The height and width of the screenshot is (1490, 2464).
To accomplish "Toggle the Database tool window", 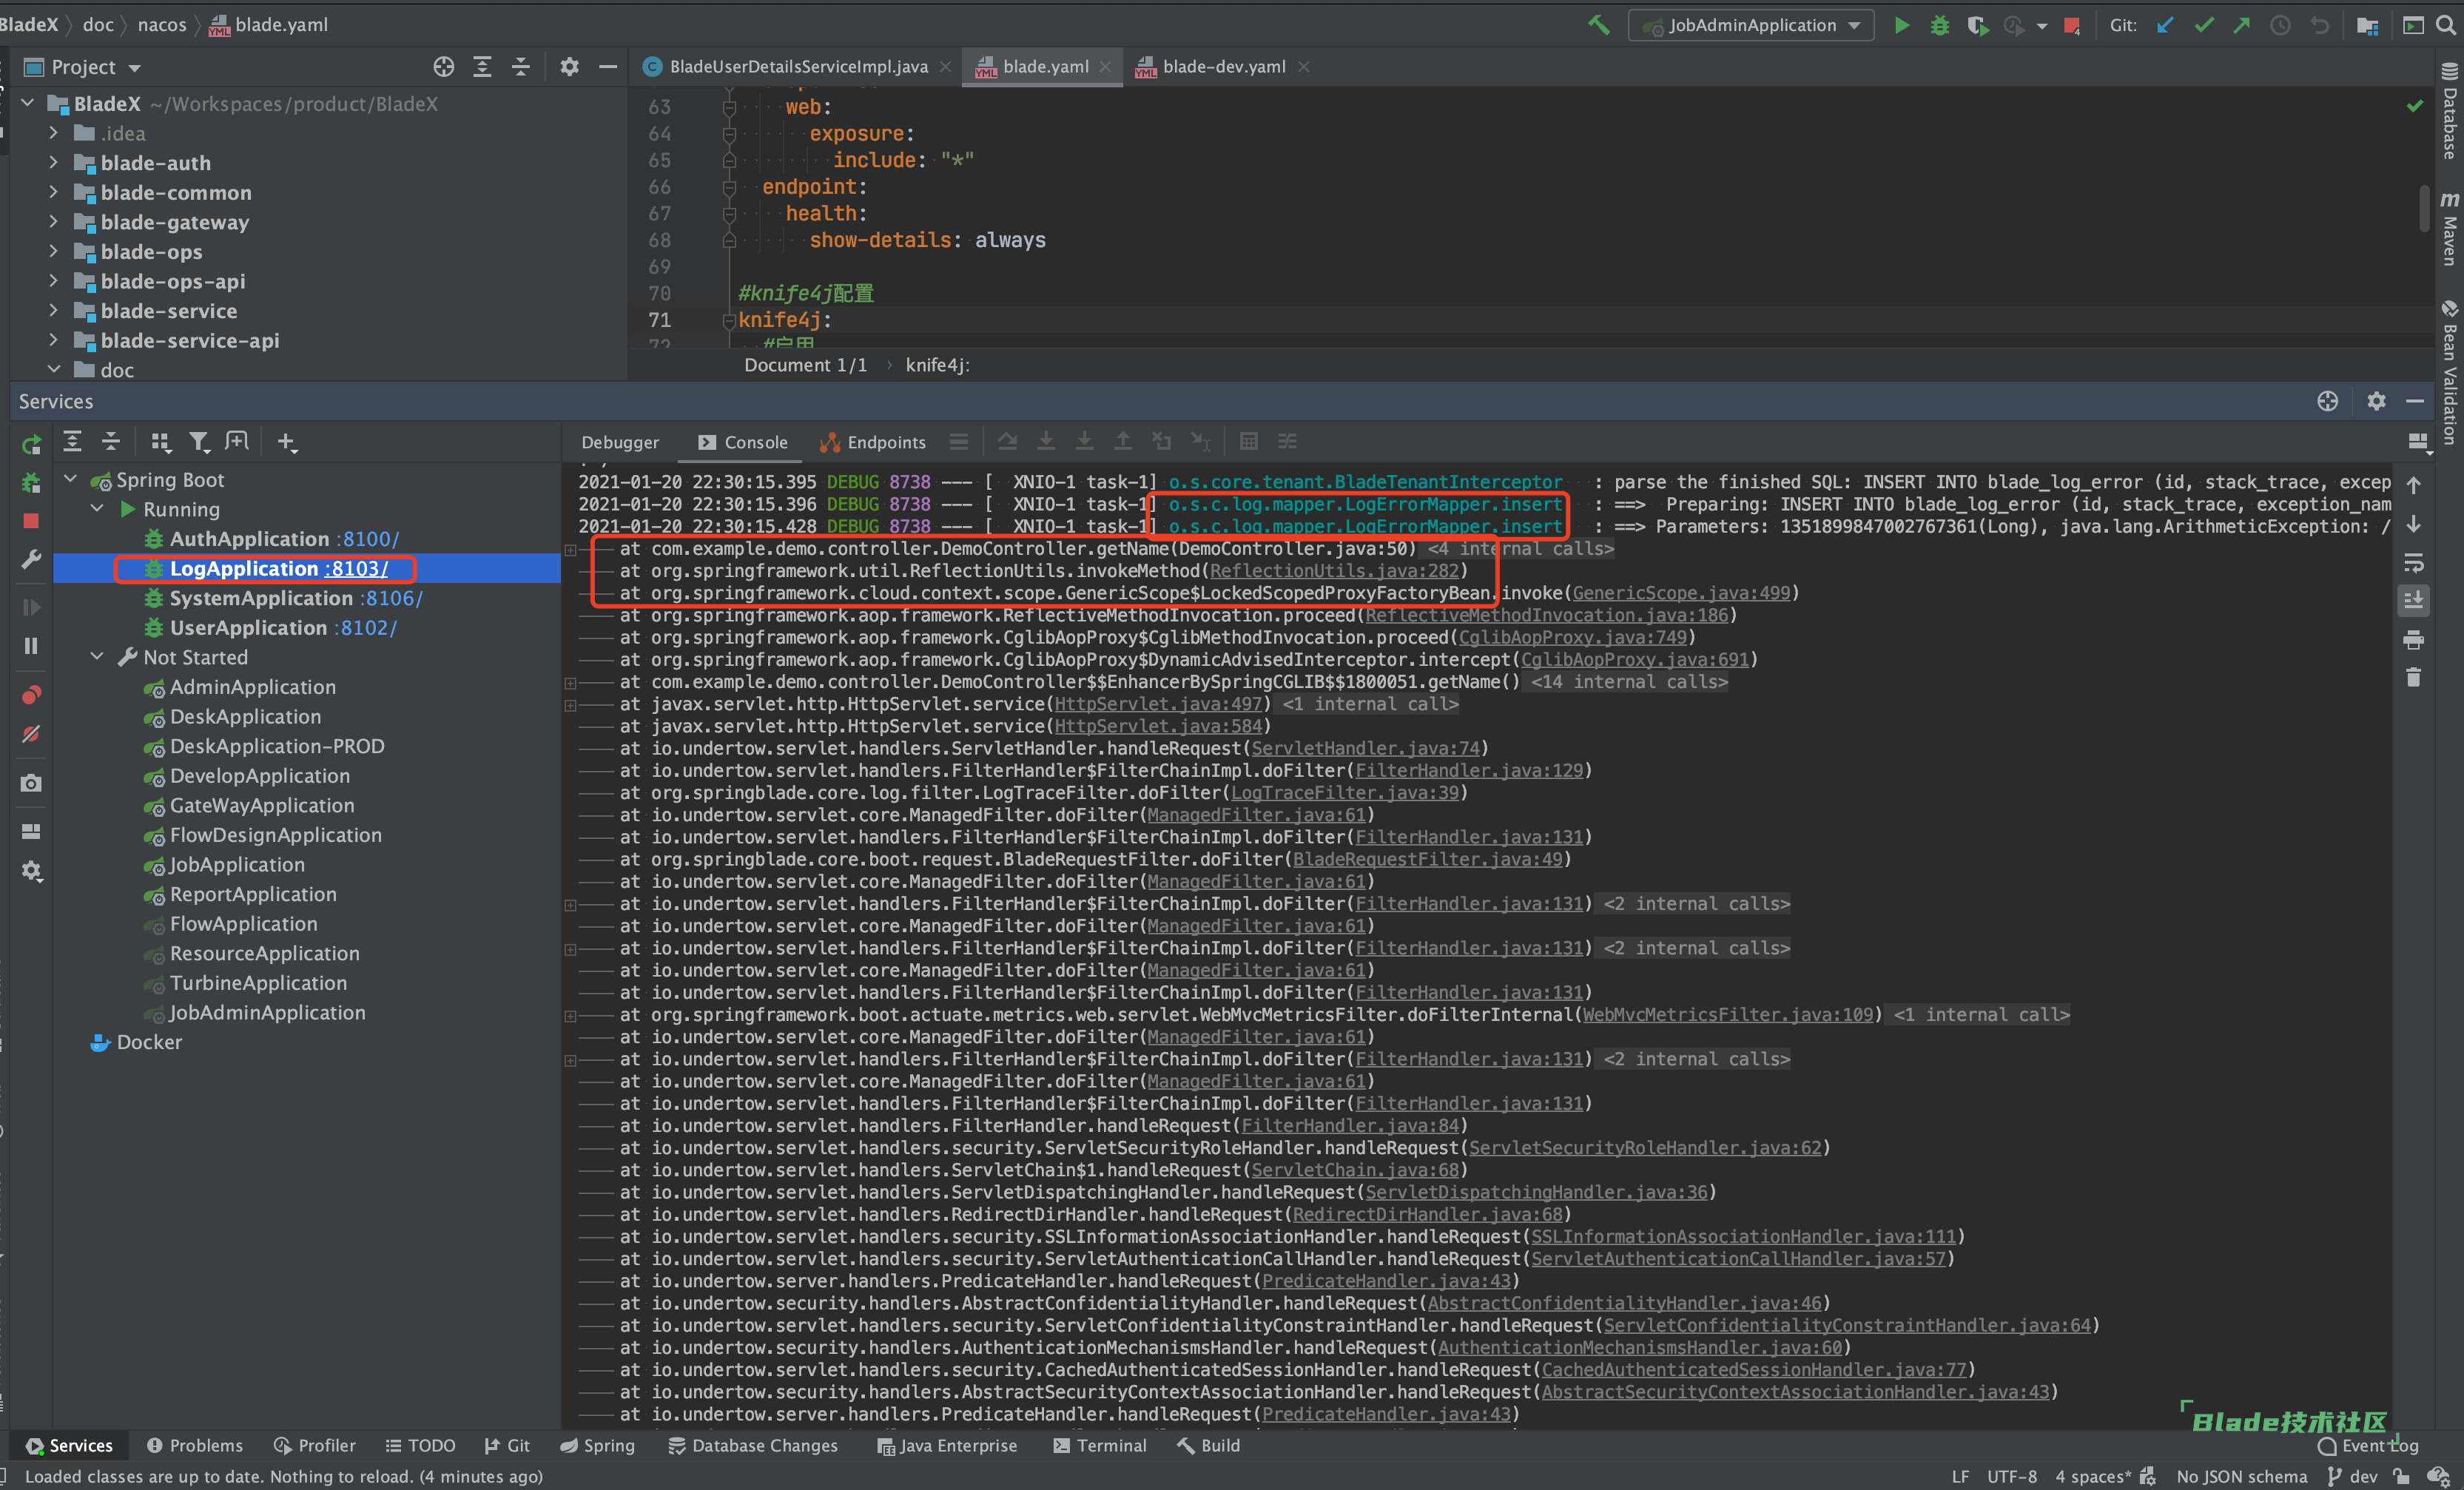I will (x=2449, y=110).
